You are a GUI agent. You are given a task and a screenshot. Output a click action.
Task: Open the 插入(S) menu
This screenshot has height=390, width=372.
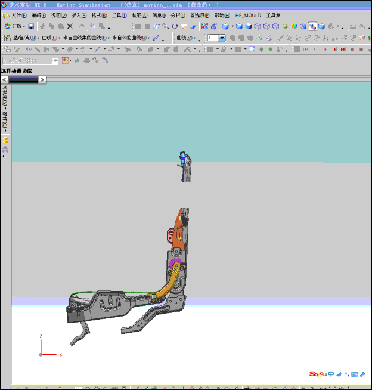(x=79, y=16)
